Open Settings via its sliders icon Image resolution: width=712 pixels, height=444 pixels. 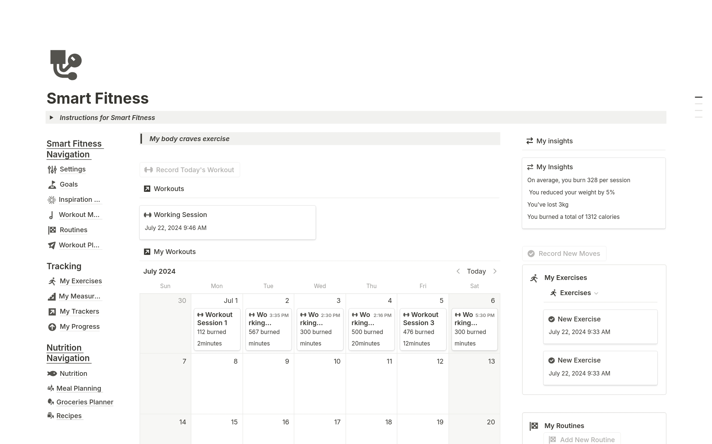point(52,170)
